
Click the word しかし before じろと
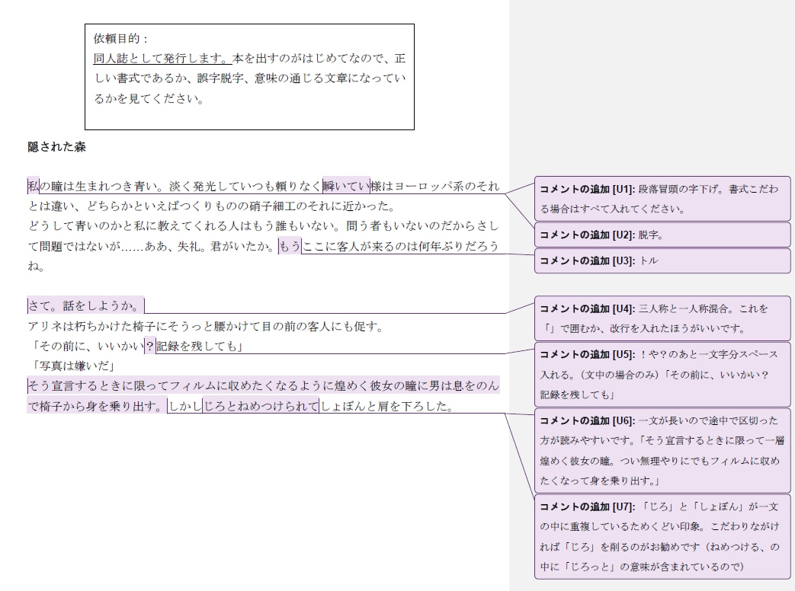pyautogui.click(x=184, y=406)
